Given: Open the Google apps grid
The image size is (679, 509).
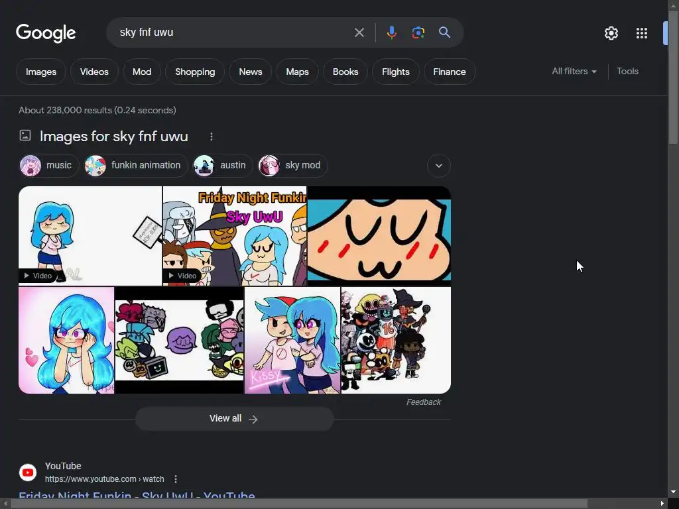Looking at the screenshot, I should click(642, 33).
